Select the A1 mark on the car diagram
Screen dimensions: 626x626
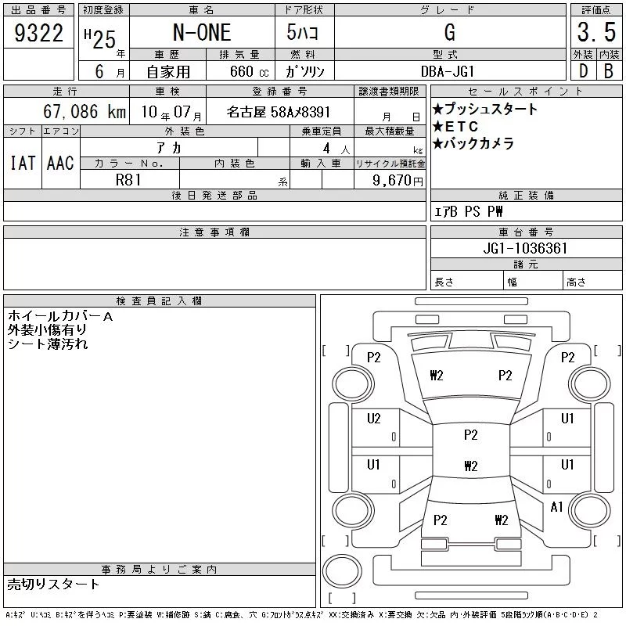click(x=556, y=507)
